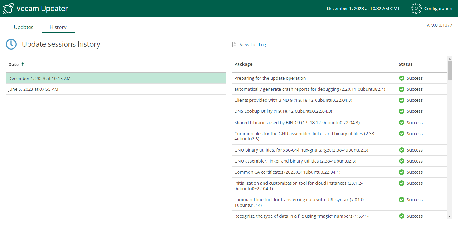Click the GNU binary utilities x86-64-linux-gnu package
458x225 pixels.
click(301, 150)
